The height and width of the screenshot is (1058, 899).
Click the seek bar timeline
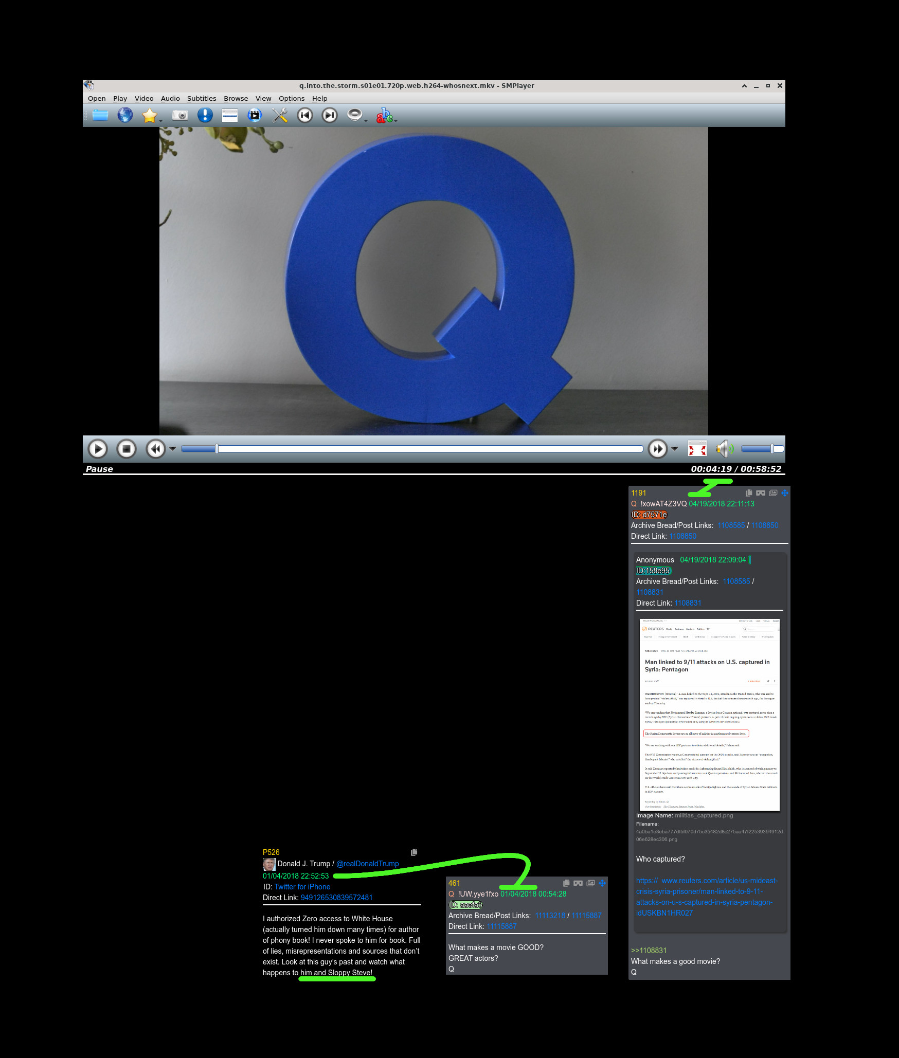[x=412, y=449]
